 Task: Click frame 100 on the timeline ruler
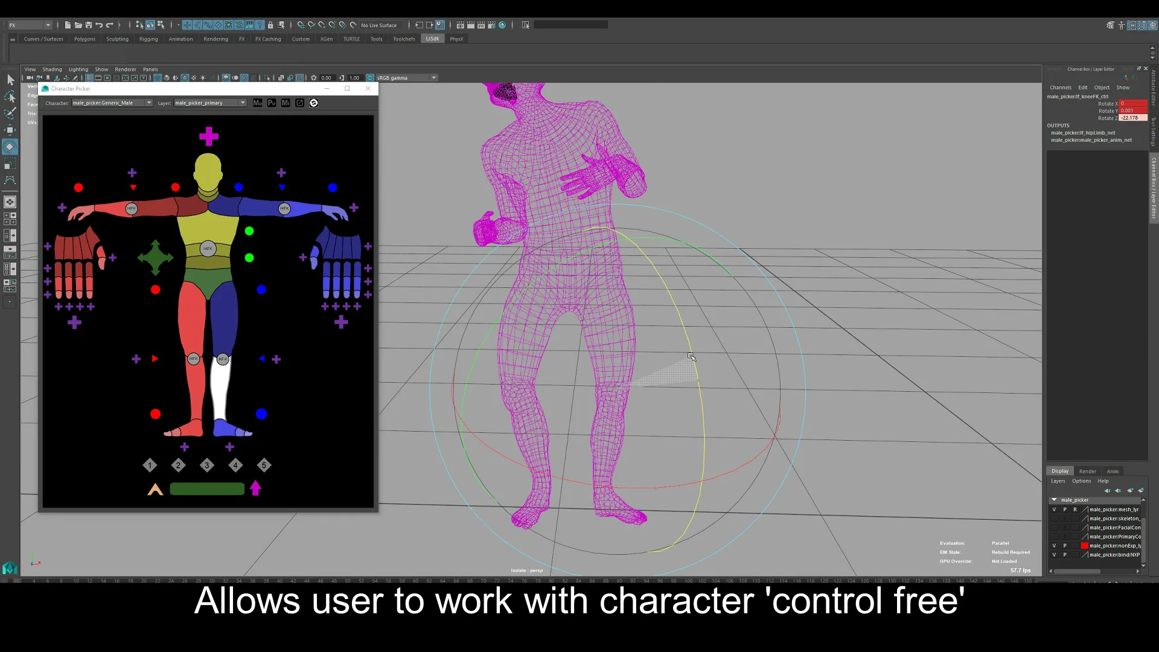click(x=689, y=581)
